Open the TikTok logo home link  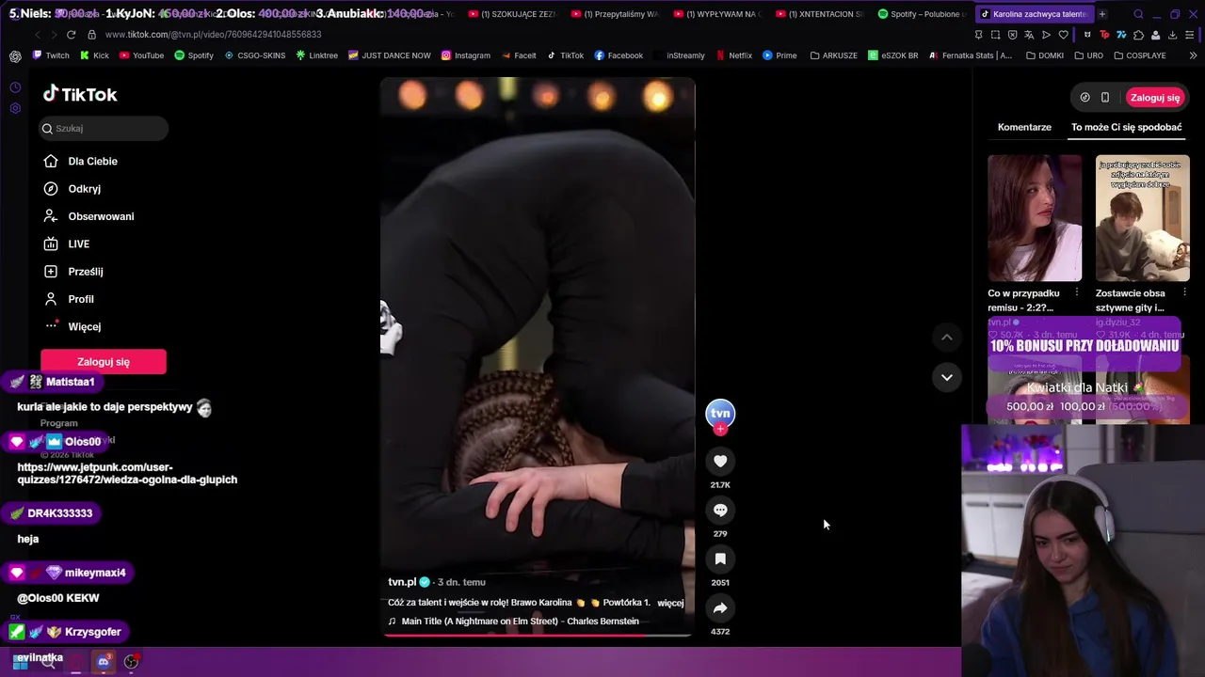click(x=80, y=94)
